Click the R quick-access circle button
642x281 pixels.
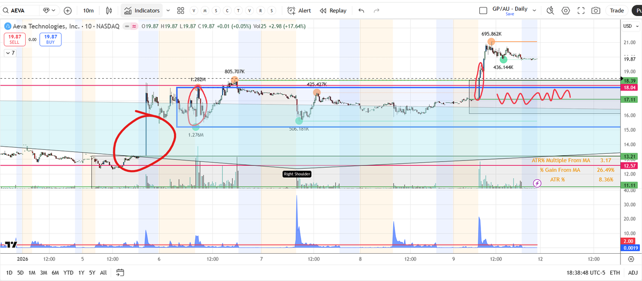point(261,11)
